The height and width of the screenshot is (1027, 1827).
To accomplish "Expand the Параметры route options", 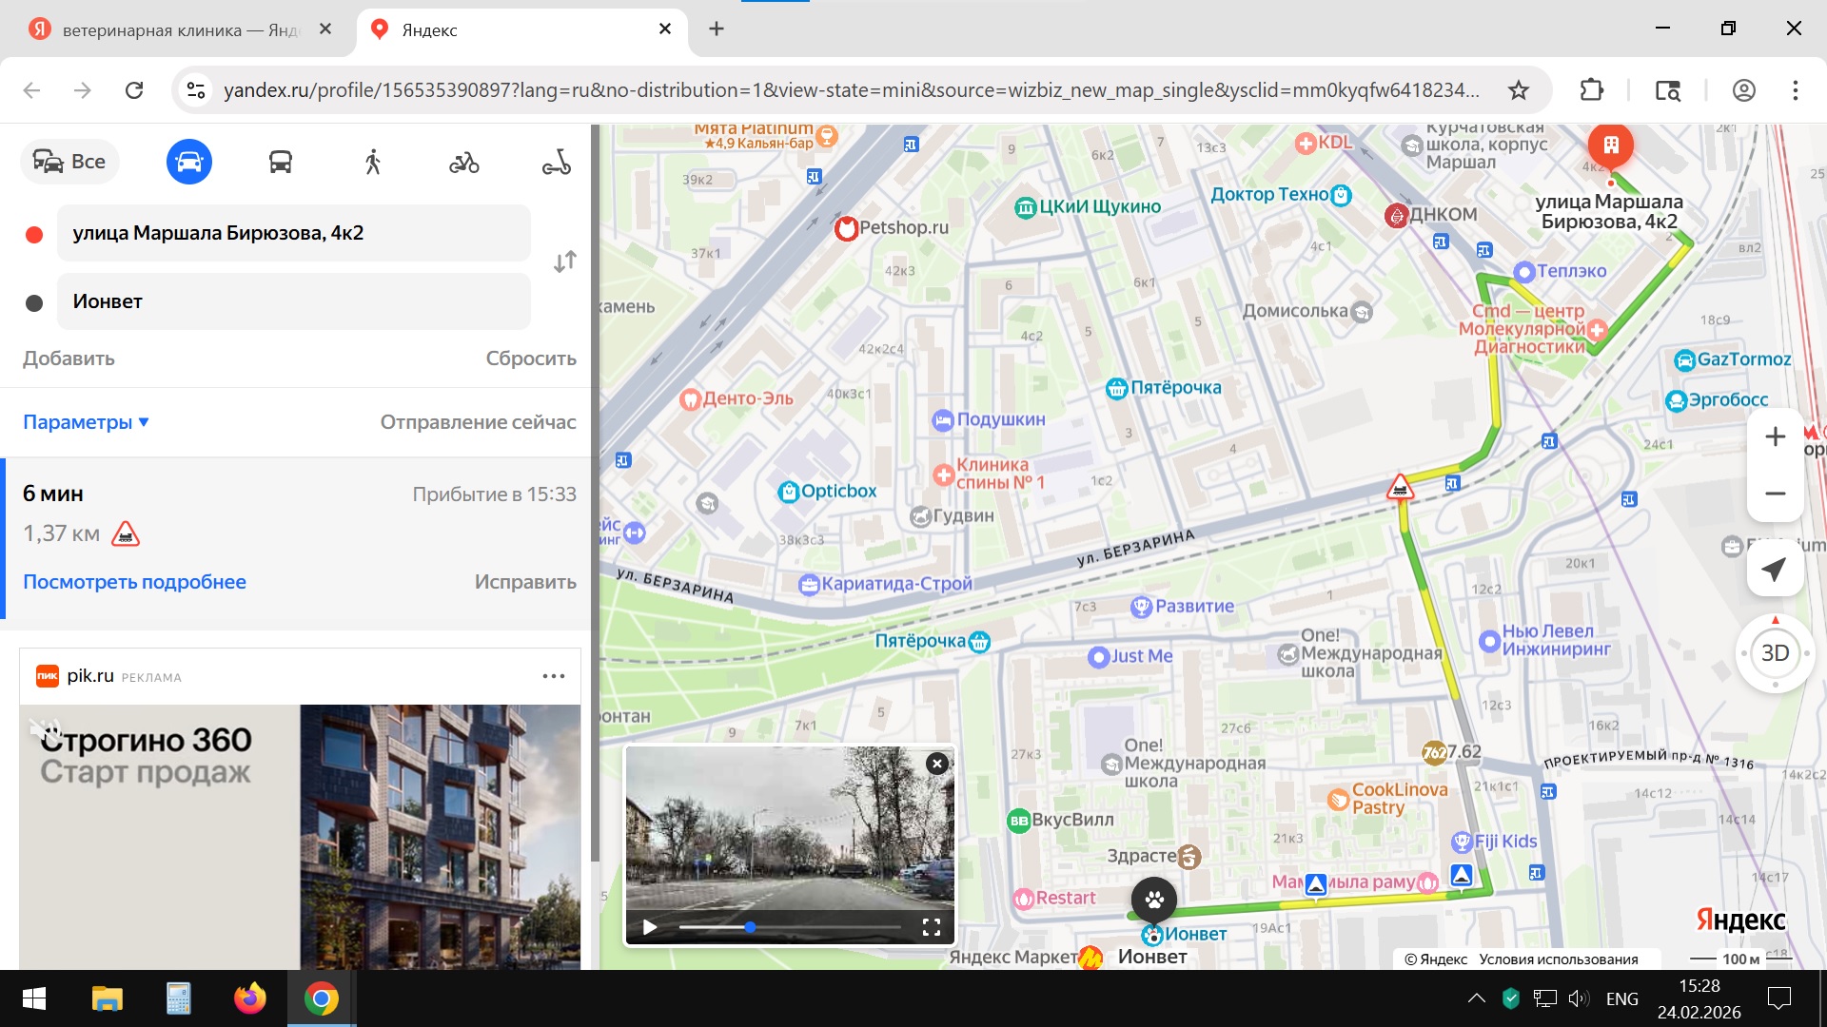I will coord(86,422).
